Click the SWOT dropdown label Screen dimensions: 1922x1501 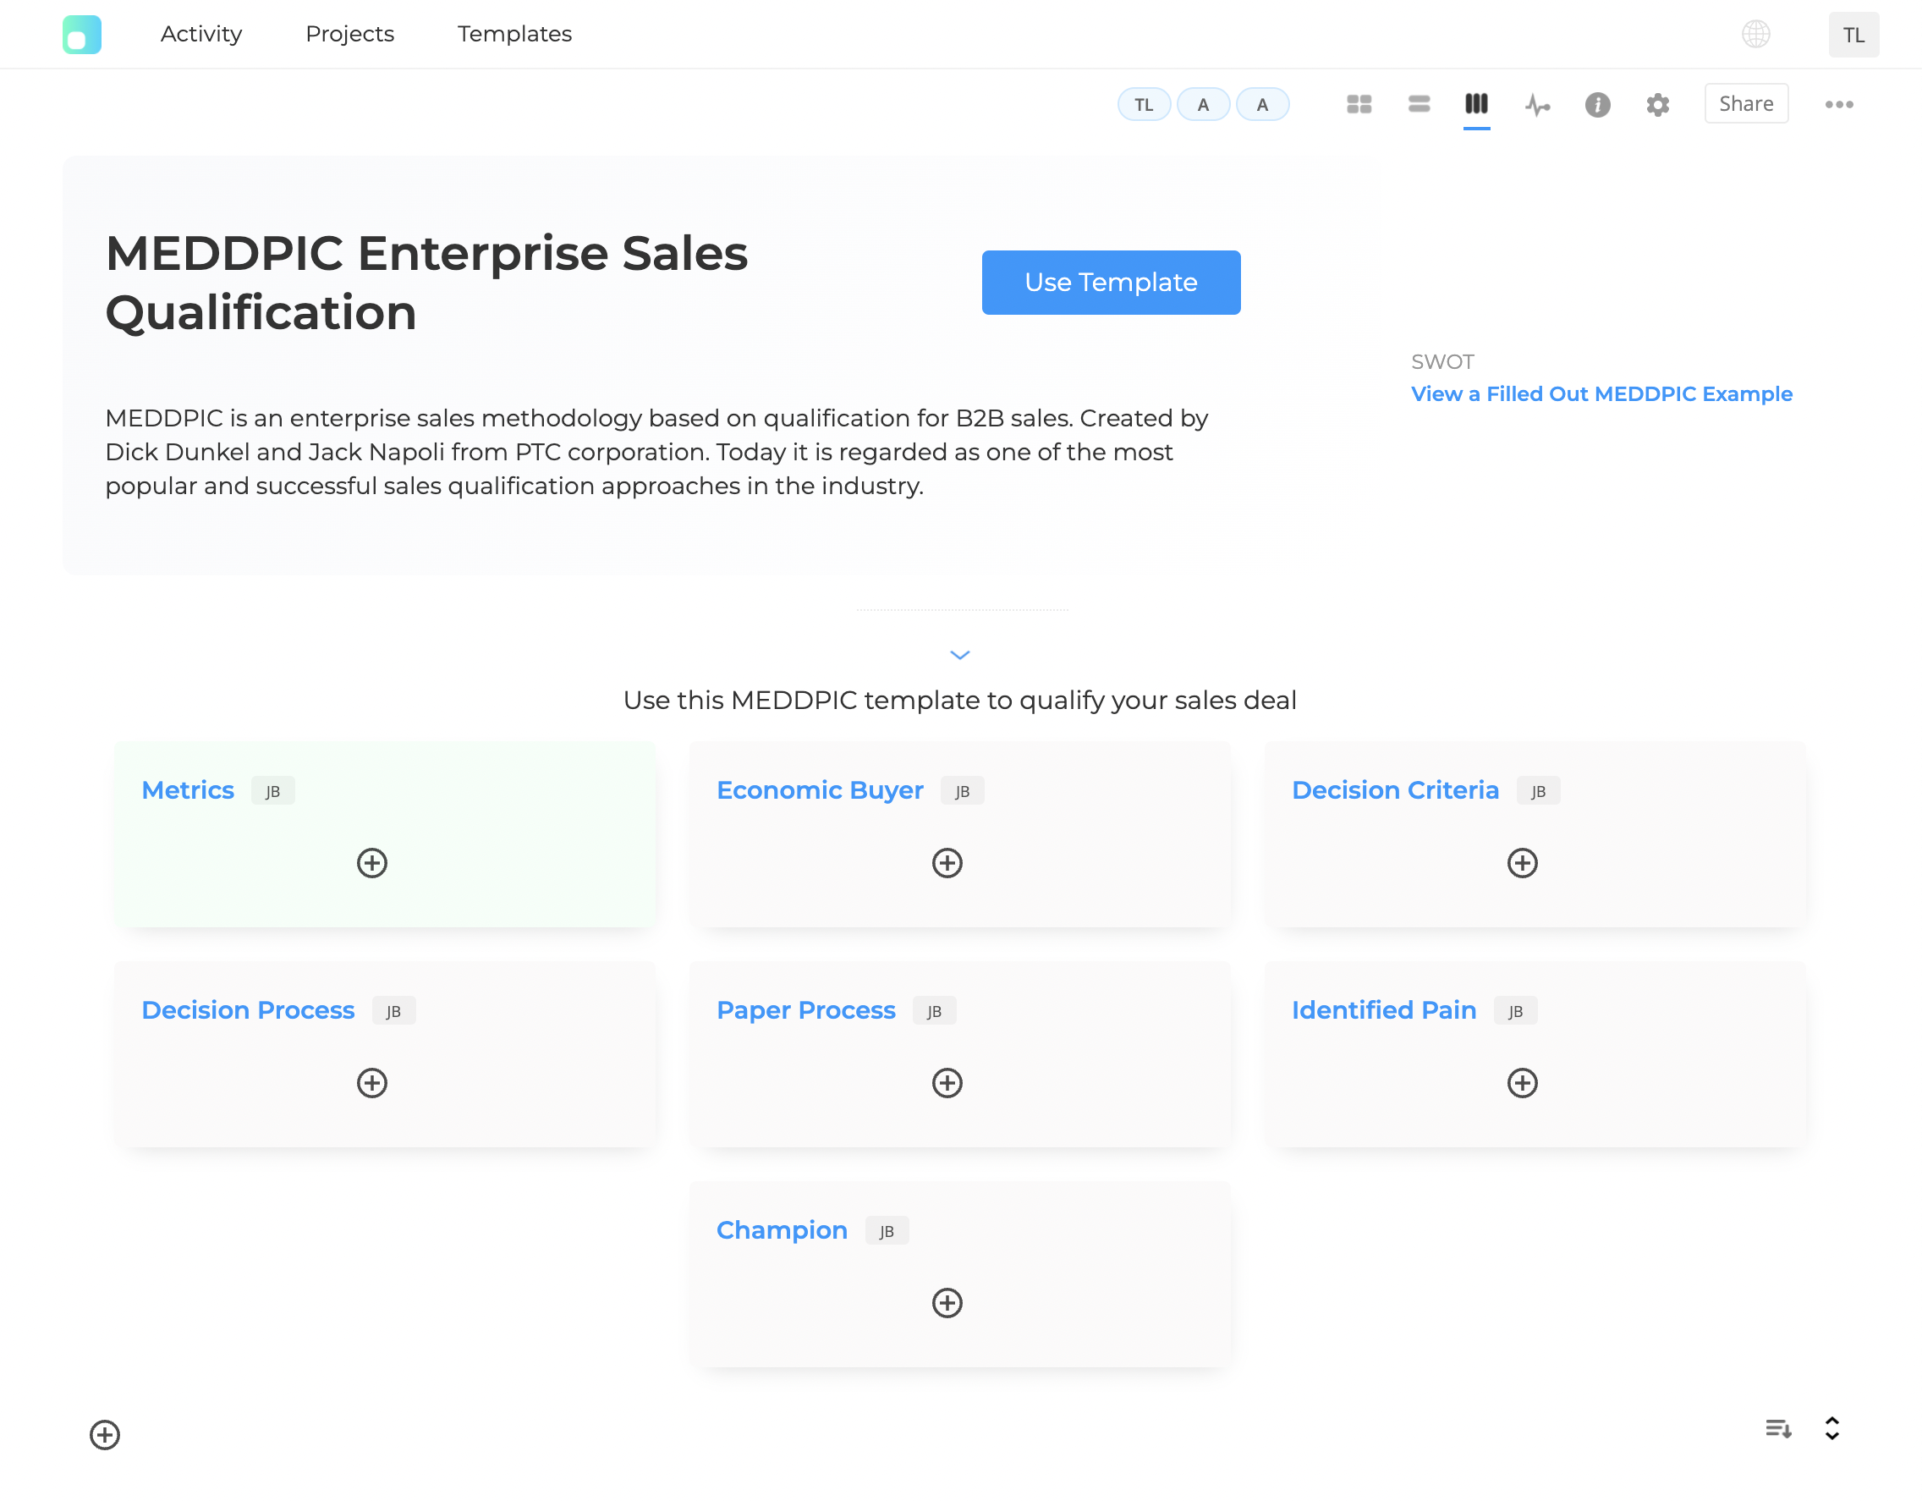[x=1442, y=361]
